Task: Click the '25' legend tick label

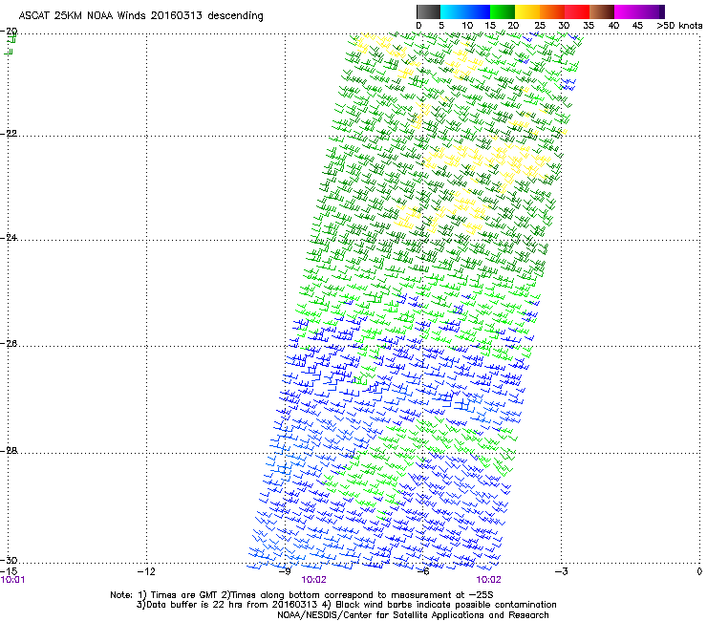Action: pos(539,26)
